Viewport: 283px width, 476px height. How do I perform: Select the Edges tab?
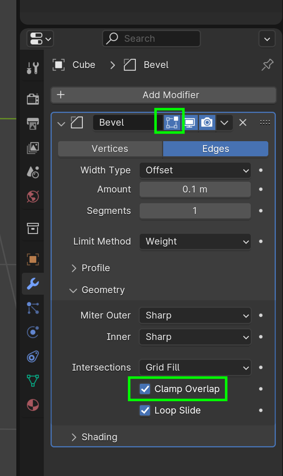[x=215, y=148]
